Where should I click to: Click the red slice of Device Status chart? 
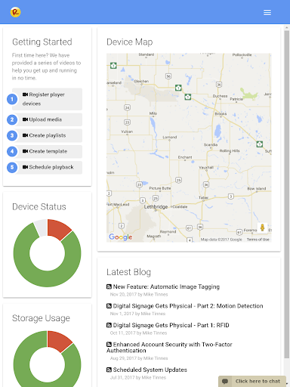pyautogui.click(x=58, y=229)
